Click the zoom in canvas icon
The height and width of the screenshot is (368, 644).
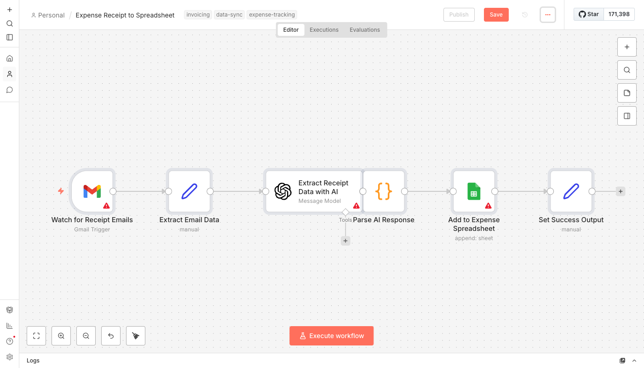[x=61, y=336]
